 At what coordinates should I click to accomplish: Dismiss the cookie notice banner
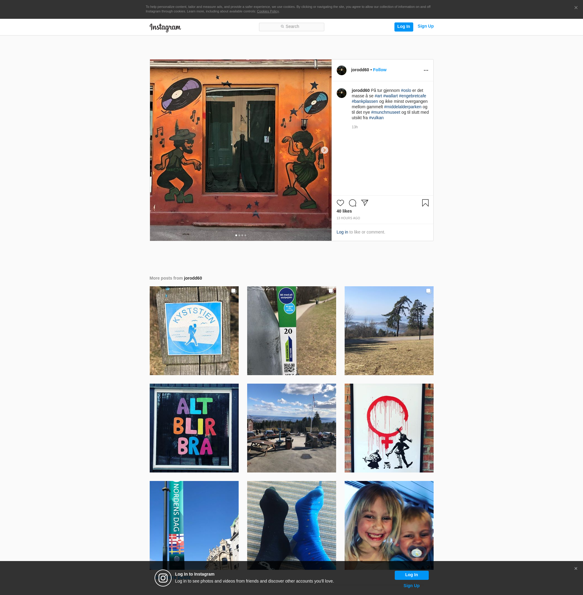(576, 8)
